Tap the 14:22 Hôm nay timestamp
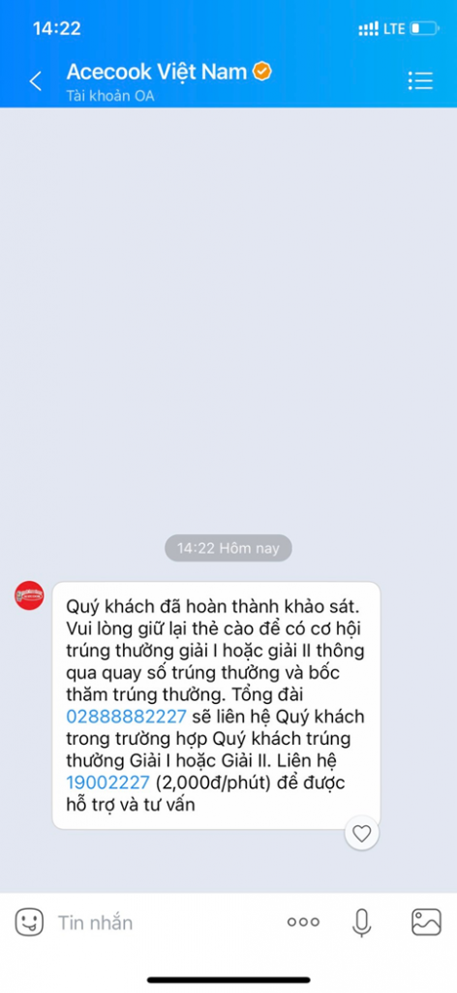This screenshot has height=993, width=457. [x=228, y=549]
